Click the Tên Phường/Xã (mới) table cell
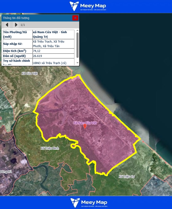 coord(17,34)
